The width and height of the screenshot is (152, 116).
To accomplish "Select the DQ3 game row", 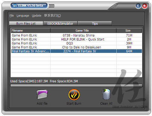I will click(76, 43).
